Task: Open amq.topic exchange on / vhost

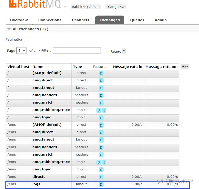Action: coord(42,117)
